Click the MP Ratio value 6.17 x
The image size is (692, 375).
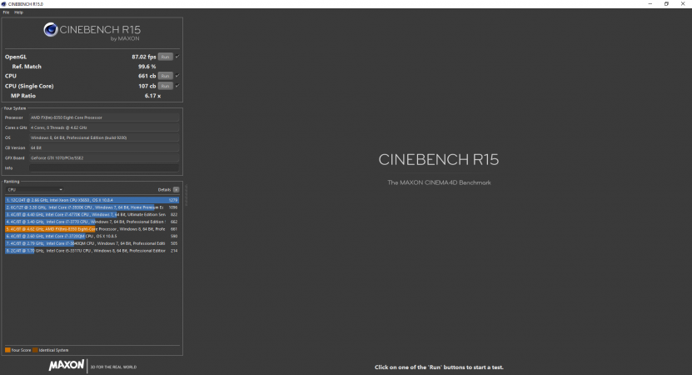point(152,96)
